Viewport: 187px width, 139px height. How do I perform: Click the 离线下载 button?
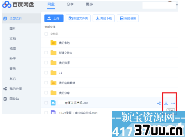pos(104,18)
